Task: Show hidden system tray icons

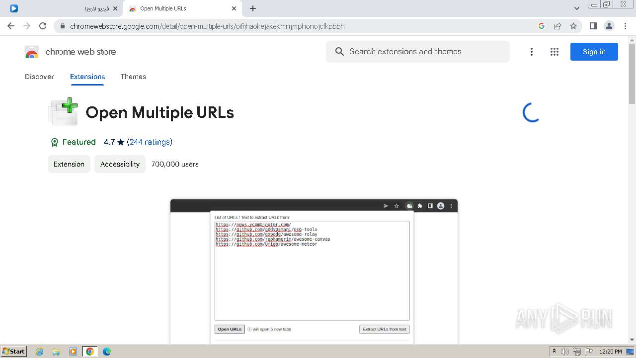Action: (x=554, y=352)
